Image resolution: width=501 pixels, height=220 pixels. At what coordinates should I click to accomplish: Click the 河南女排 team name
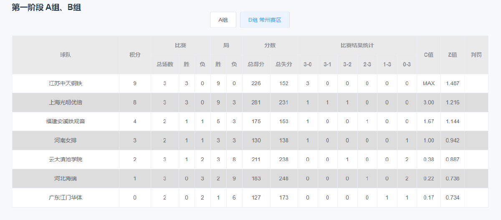(66, 140)
